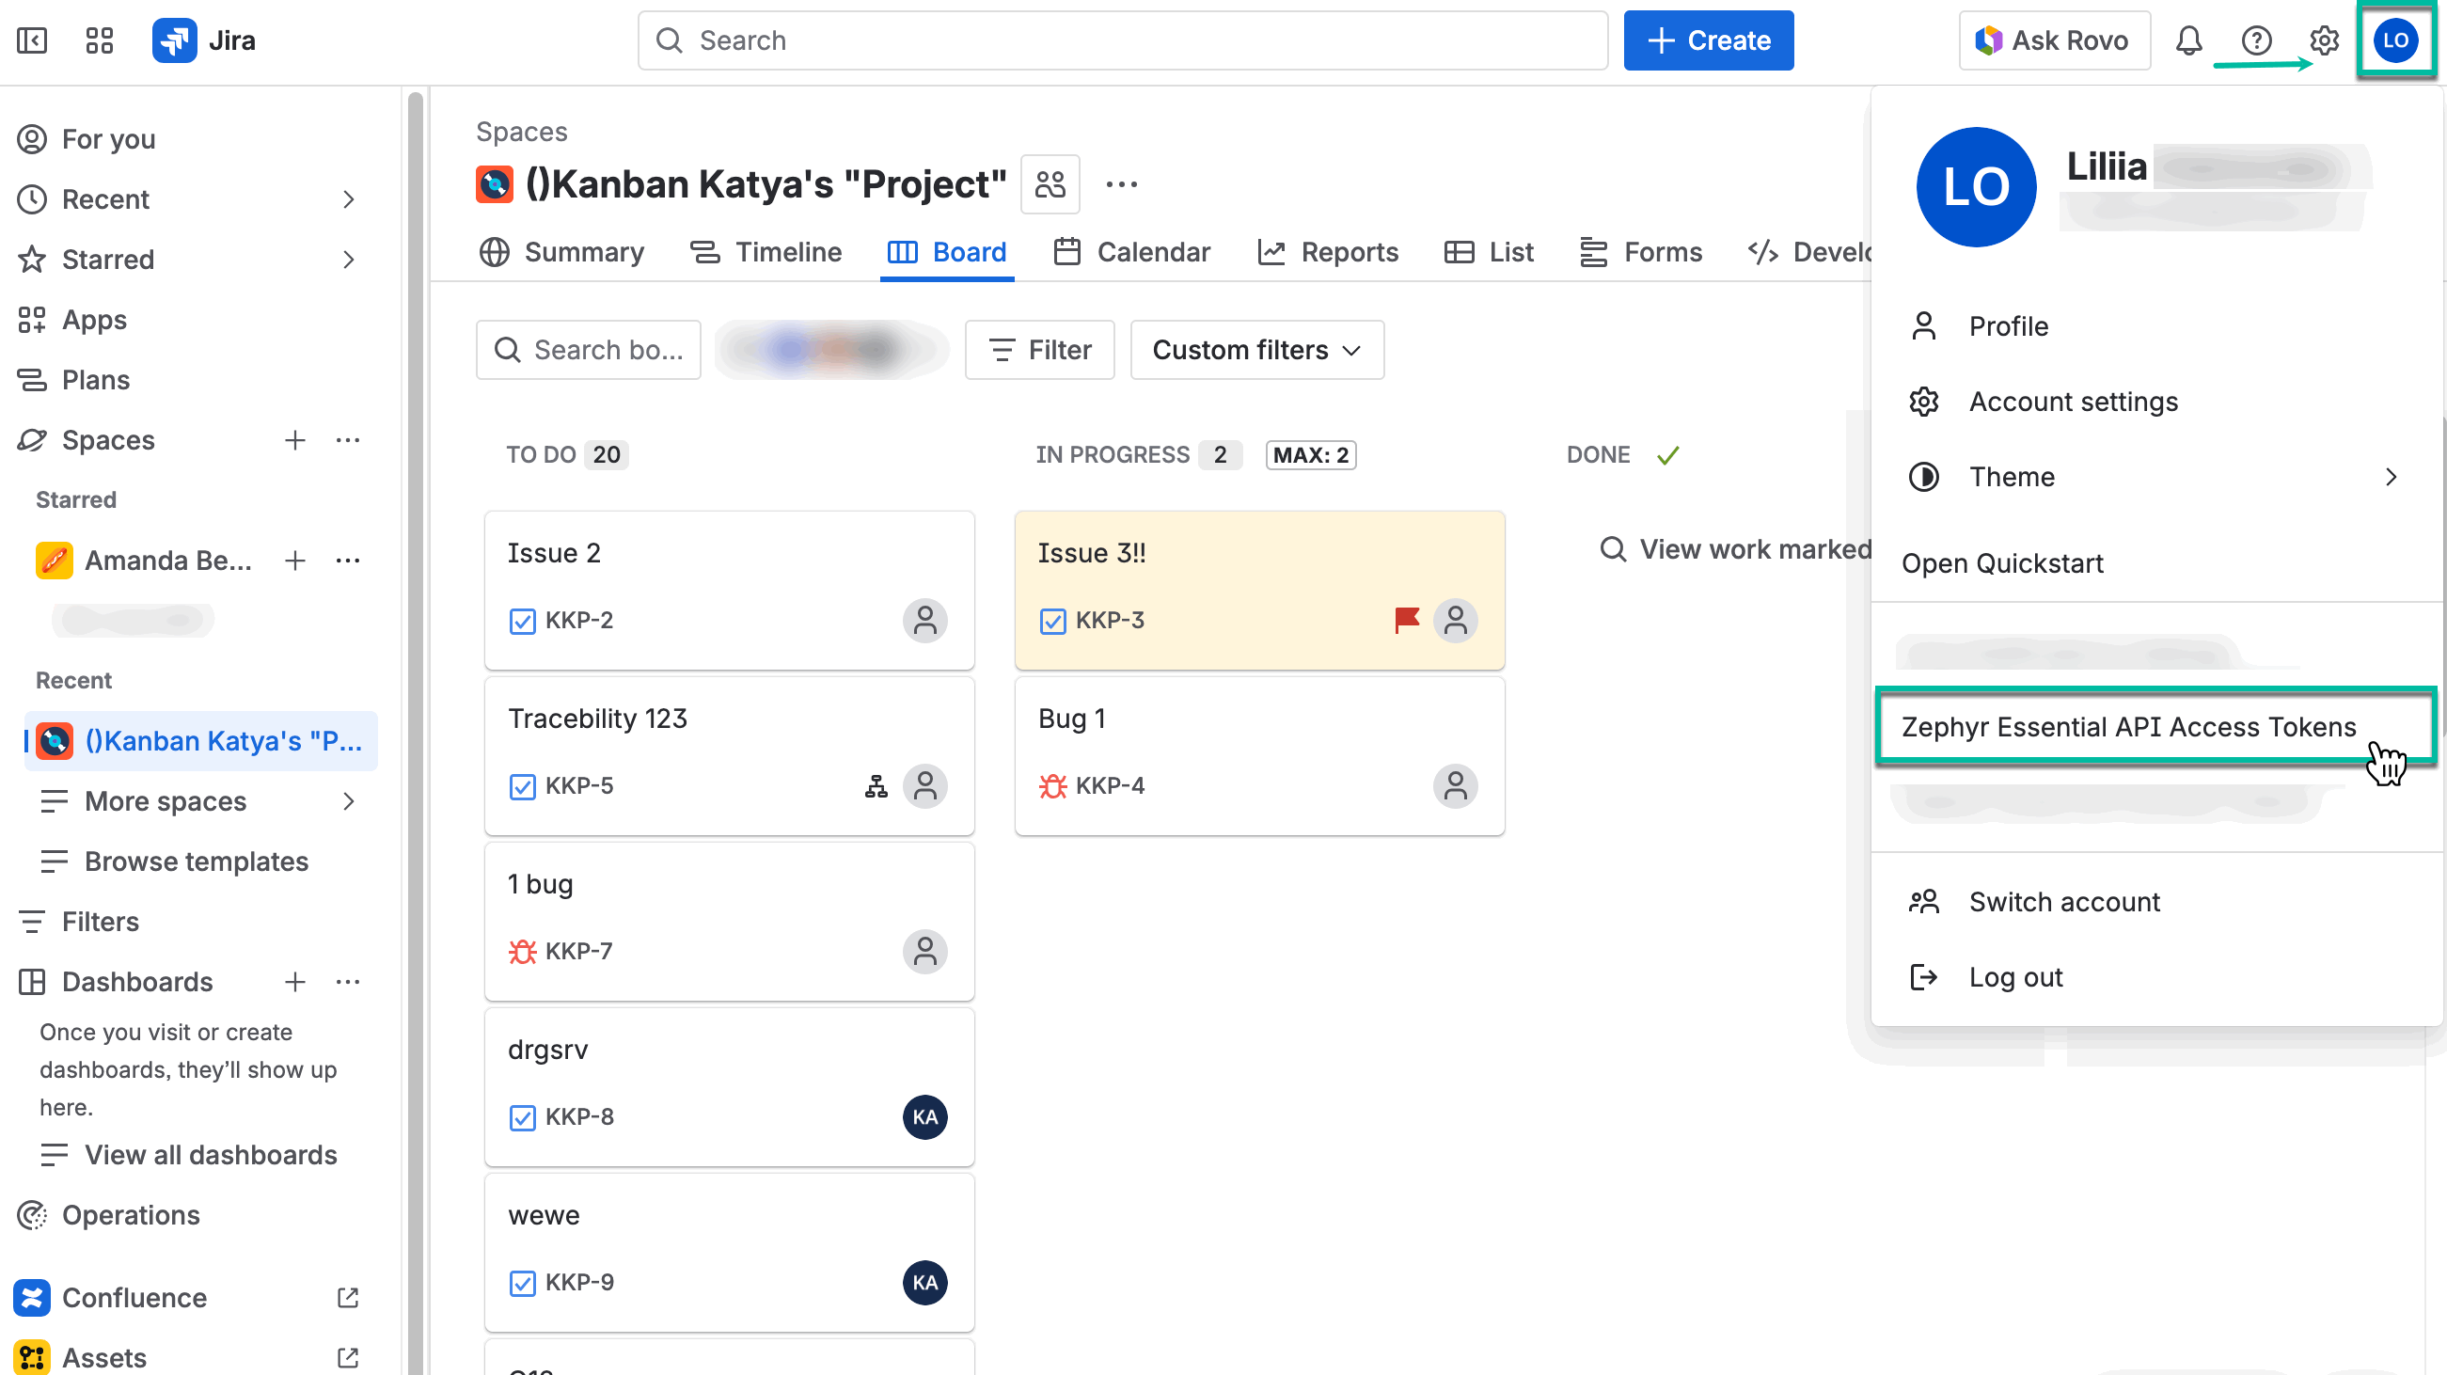This screenshot has width=2447, height=1375.
Task: Open the help question mark icon
Action: coord(2256,40)
